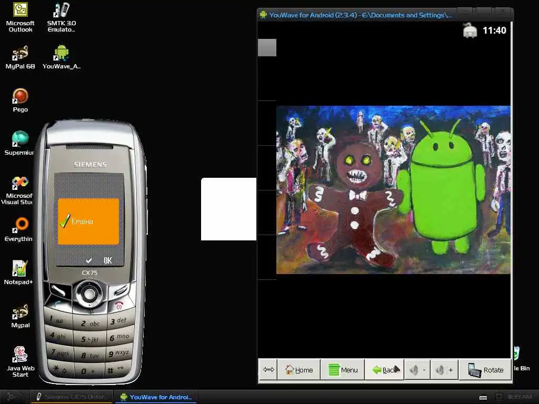Image resolution: width=539 pixels, height=404 pixels.
Task: Tap the 0 + key on Siemens keypad
Action: (x=88, y=371)
